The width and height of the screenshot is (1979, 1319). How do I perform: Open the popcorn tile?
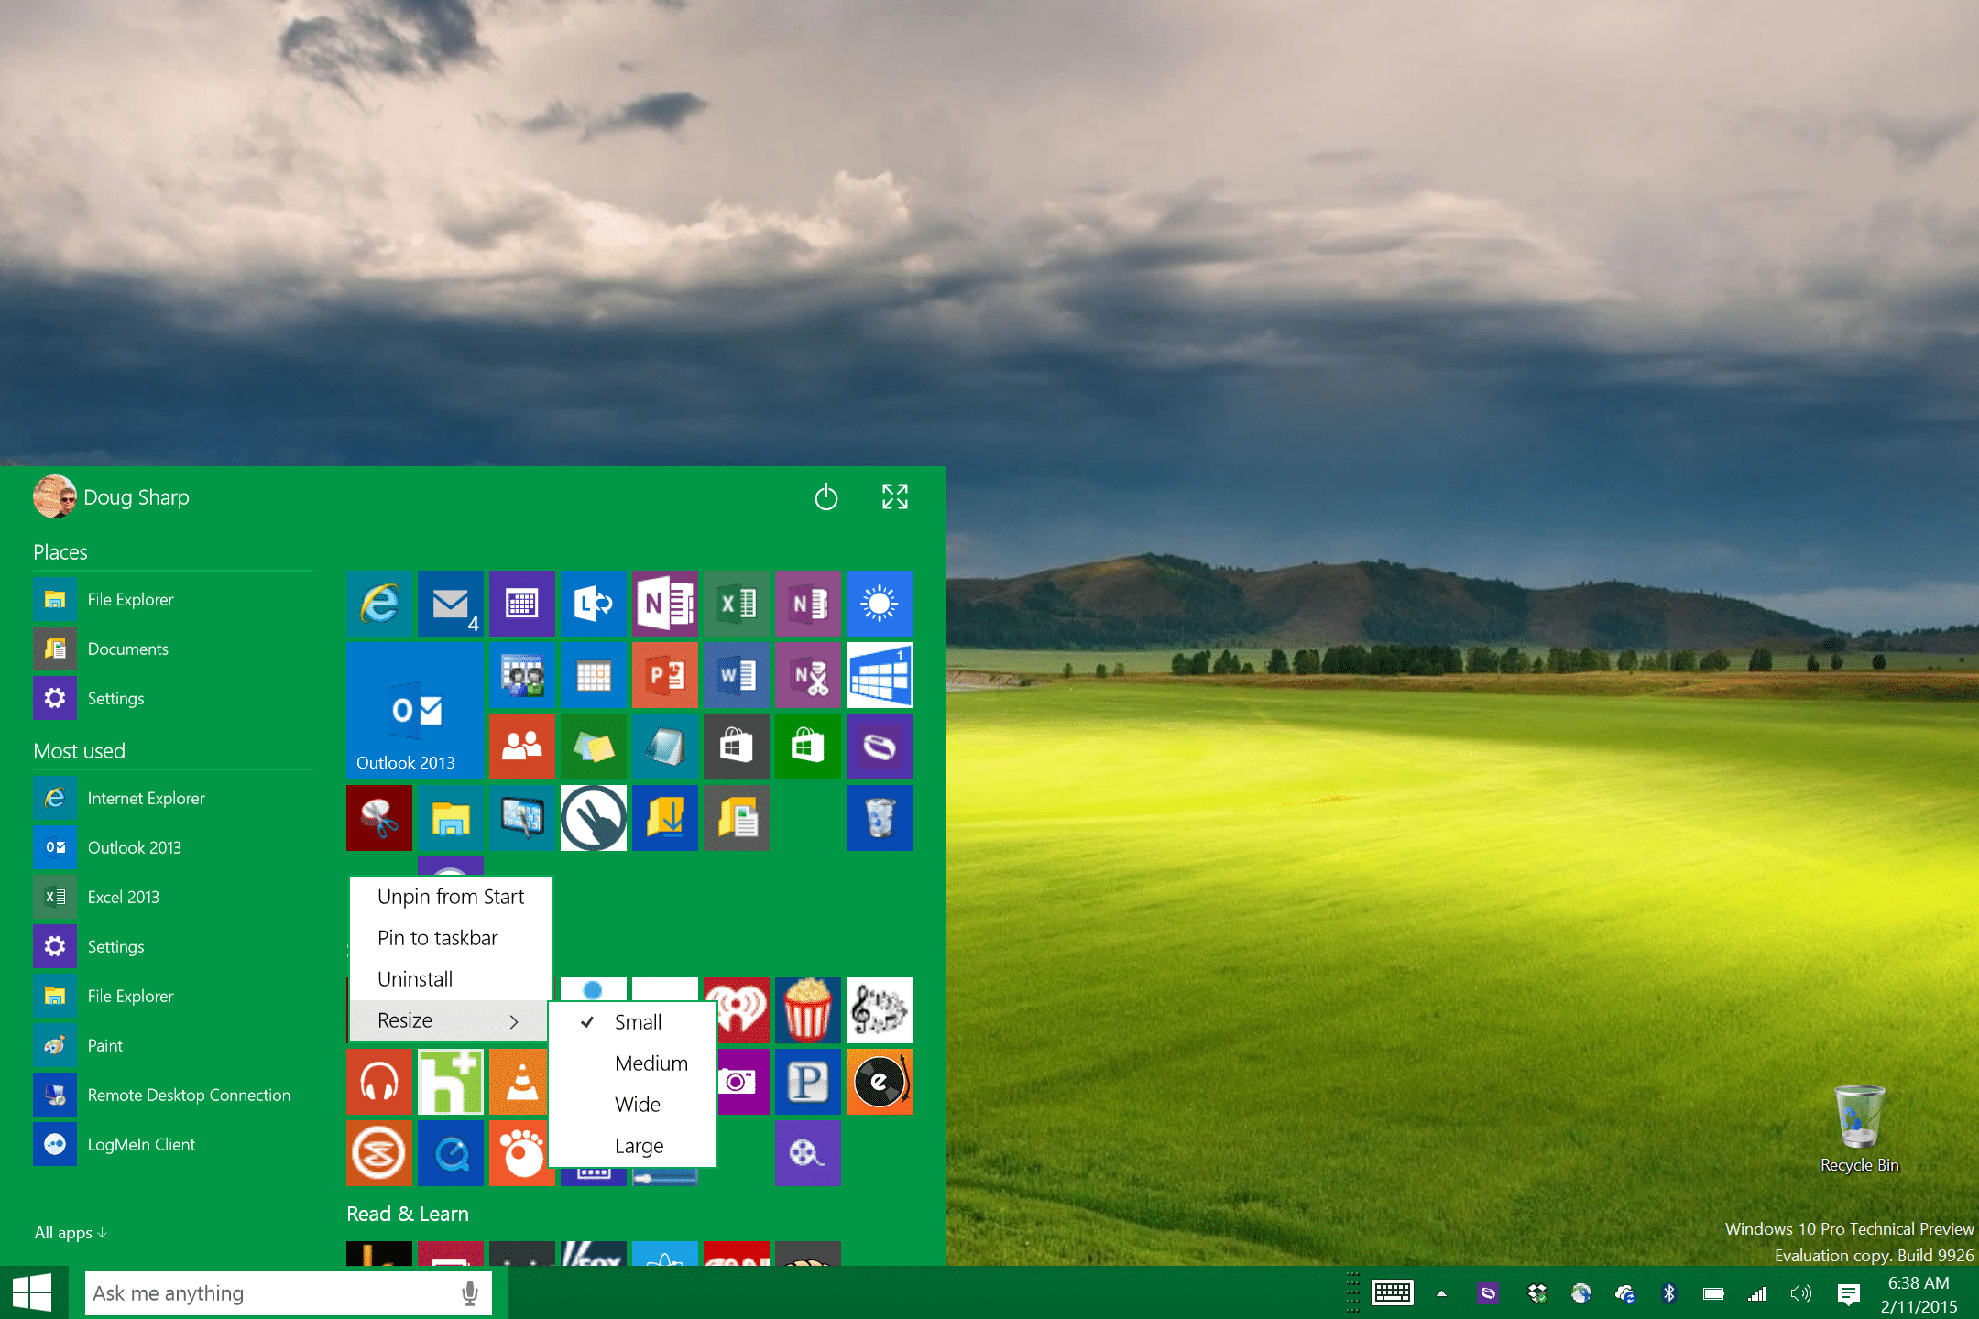pyautogui.click(x=807, y=1010)
